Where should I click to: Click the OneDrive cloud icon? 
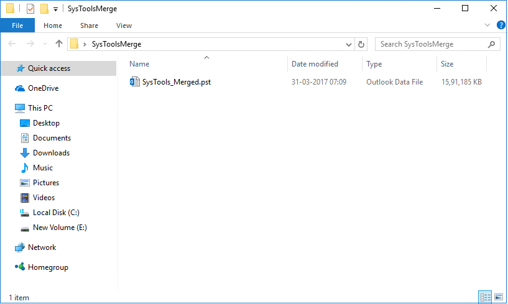[20, 88]
